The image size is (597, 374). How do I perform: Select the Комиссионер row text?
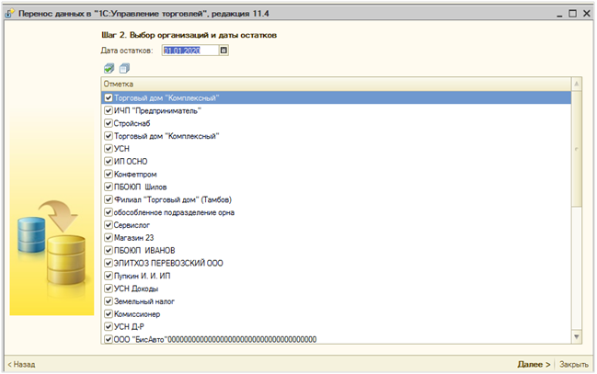[137, 314]
